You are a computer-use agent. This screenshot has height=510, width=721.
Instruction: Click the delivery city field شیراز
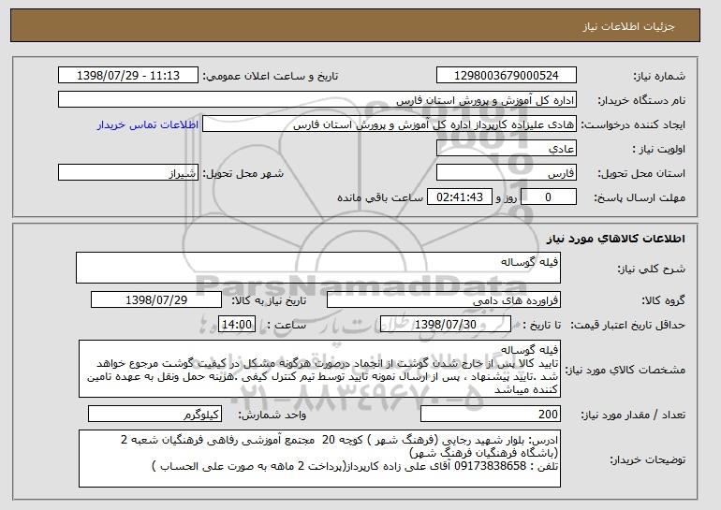point(128,173)
